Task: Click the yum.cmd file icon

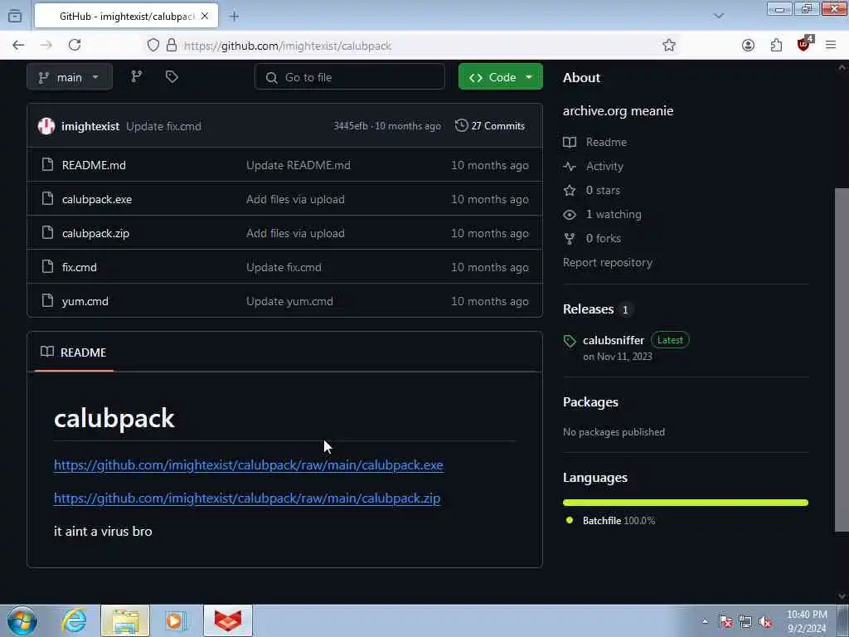Action: click(47, 300)
